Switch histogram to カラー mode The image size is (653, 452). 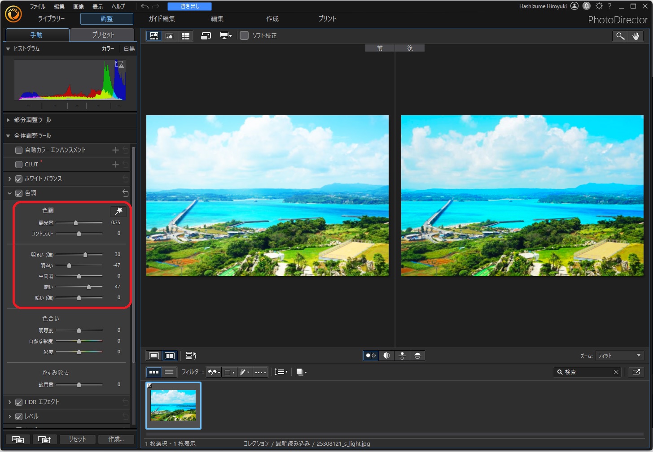pos(108,48)
